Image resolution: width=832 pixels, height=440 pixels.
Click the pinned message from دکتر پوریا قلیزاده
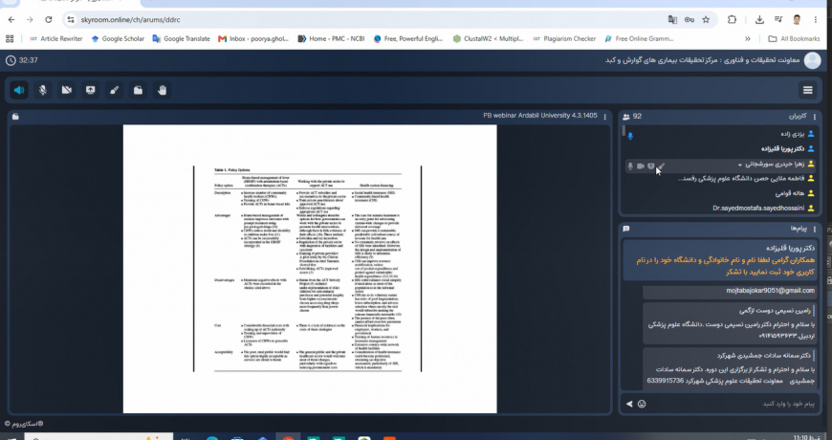(720, 260)
